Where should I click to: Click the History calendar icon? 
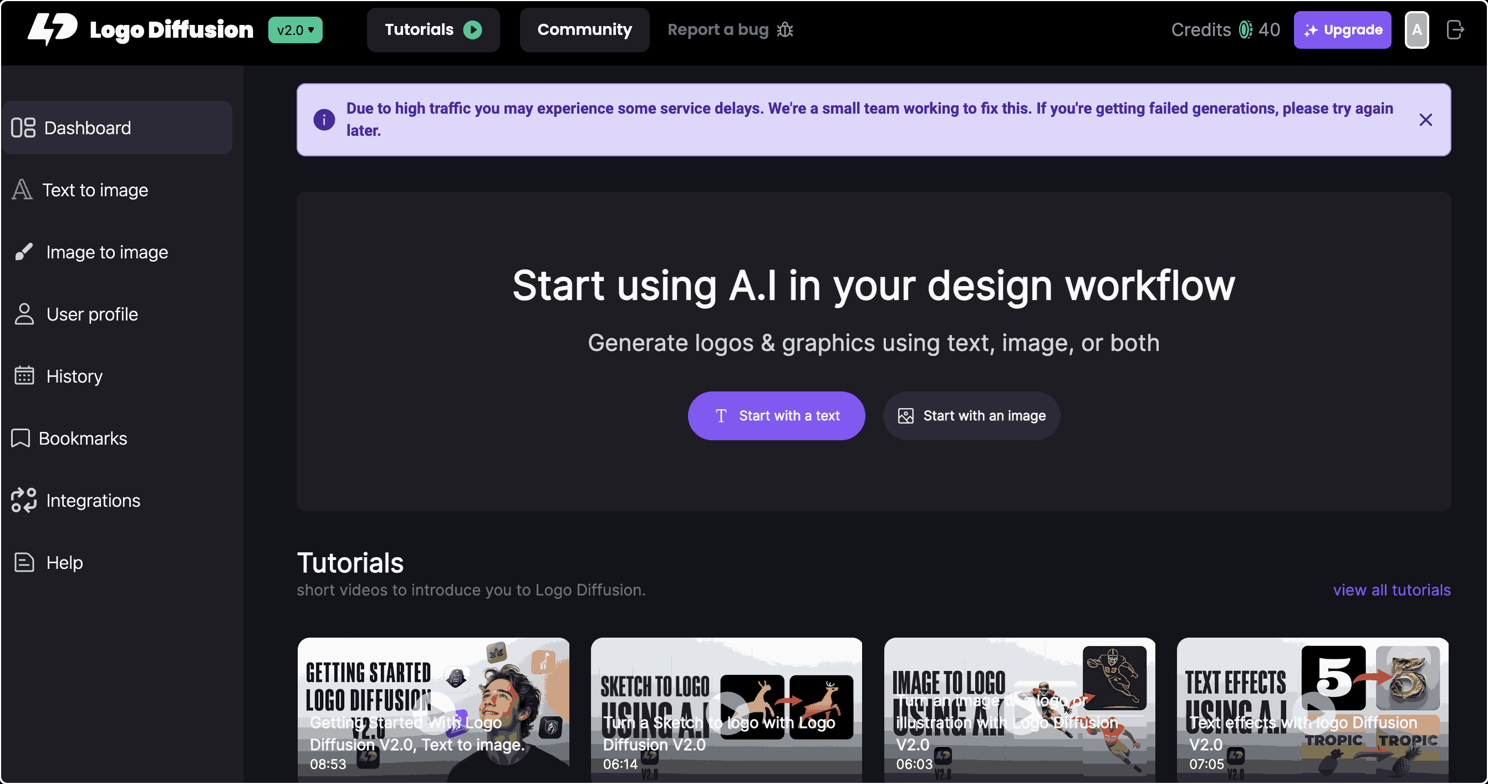pos(24,376)
